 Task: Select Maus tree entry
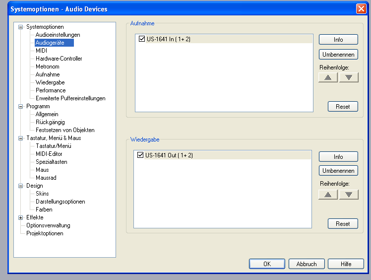click(x=42, y=170)
